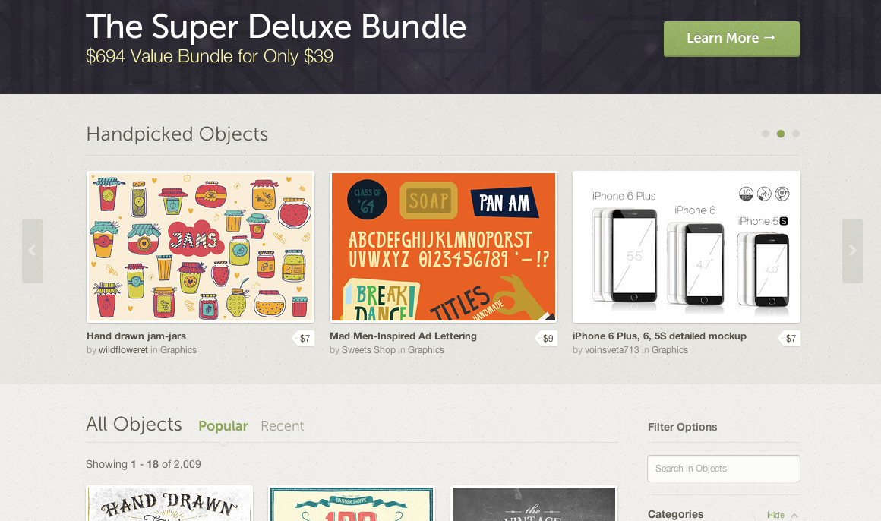Viewport: 881px width, 521px height.
Task: Open the Mad Men-Inspired Ad Lettering thumbnail
Action: pos(444,247)
